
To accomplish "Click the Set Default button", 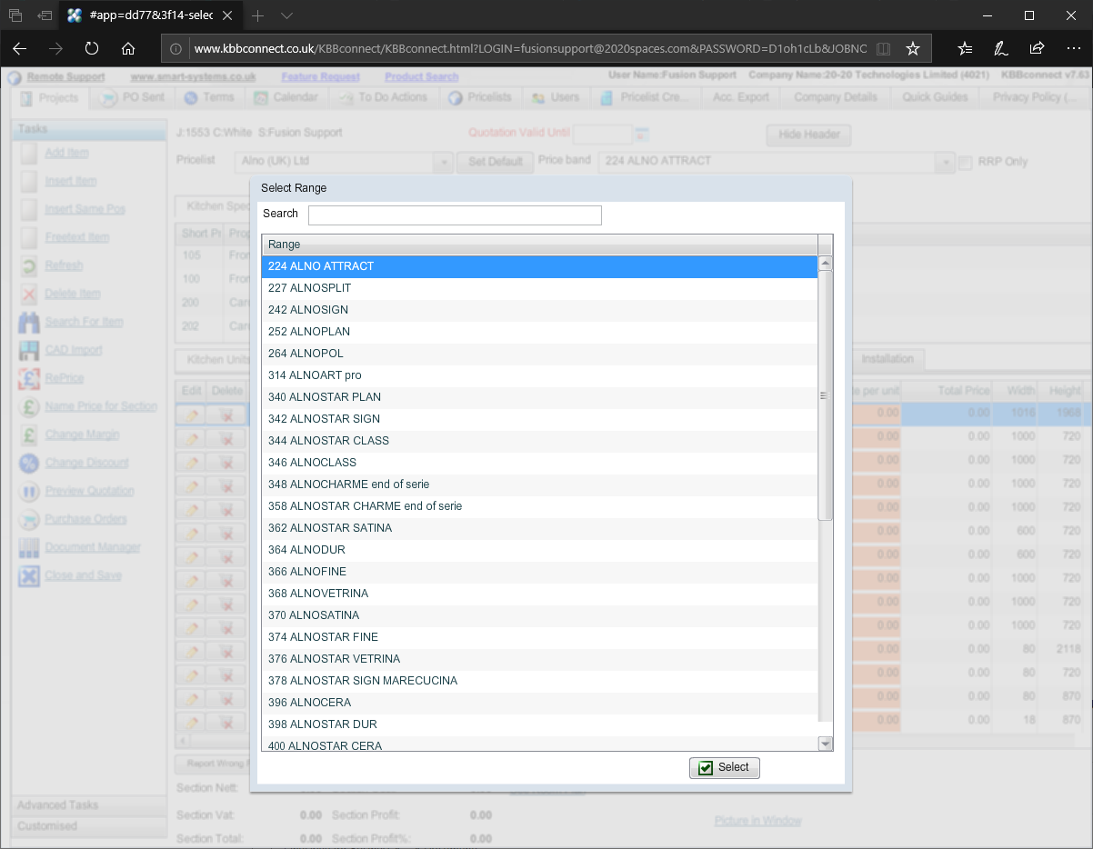I will pyautogui.click(x=496, y=162).
